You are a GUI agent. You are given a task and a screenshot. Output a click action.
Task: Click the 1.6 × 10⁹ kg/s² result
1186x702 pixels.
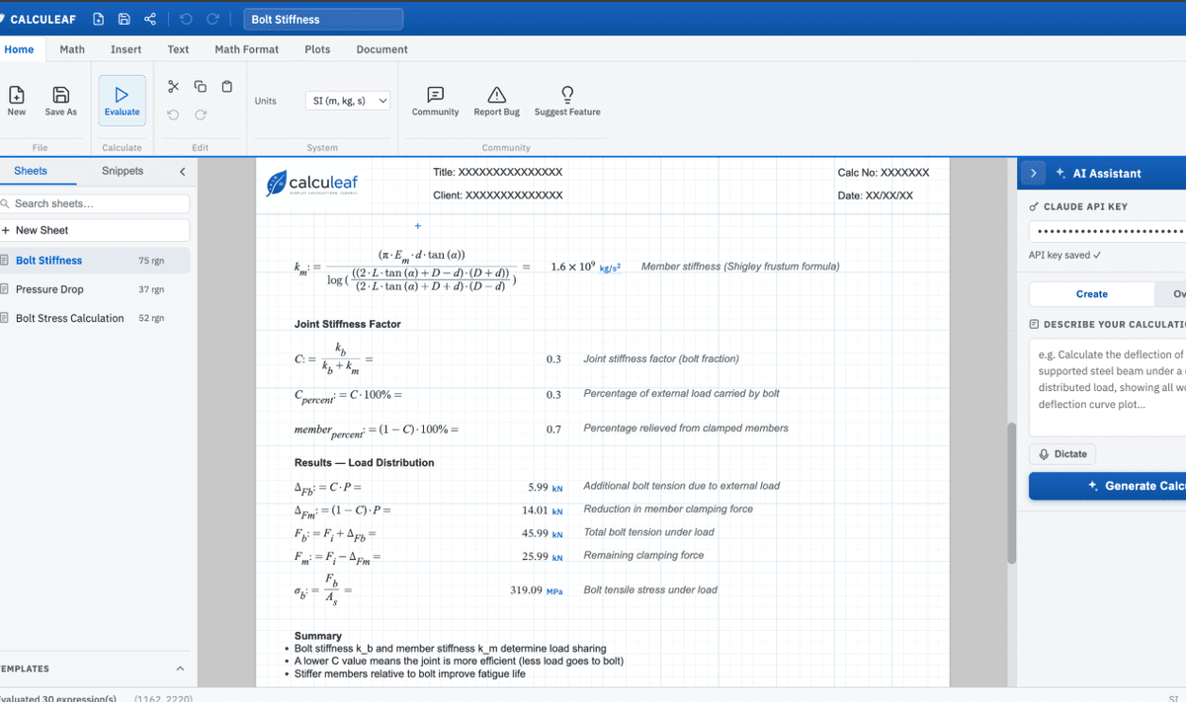pyautogui.click(x=585, y=267)
